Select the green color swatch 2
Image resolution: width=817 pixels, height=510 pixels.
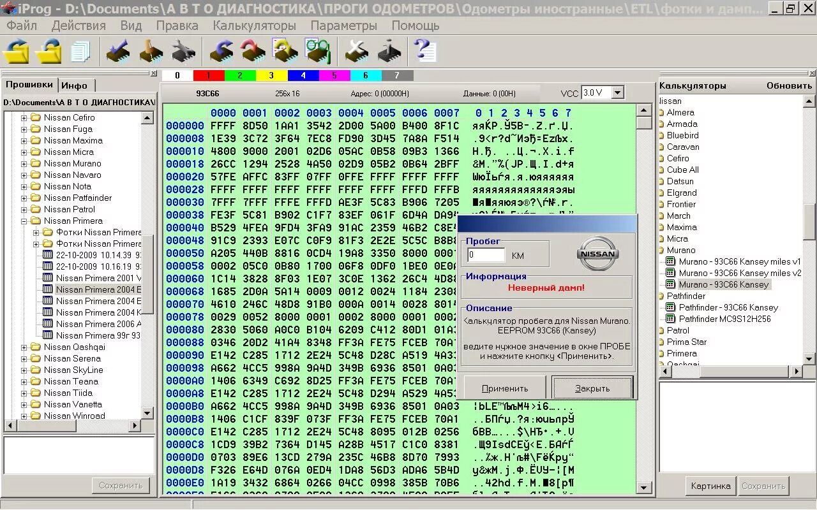click(240, 75)
